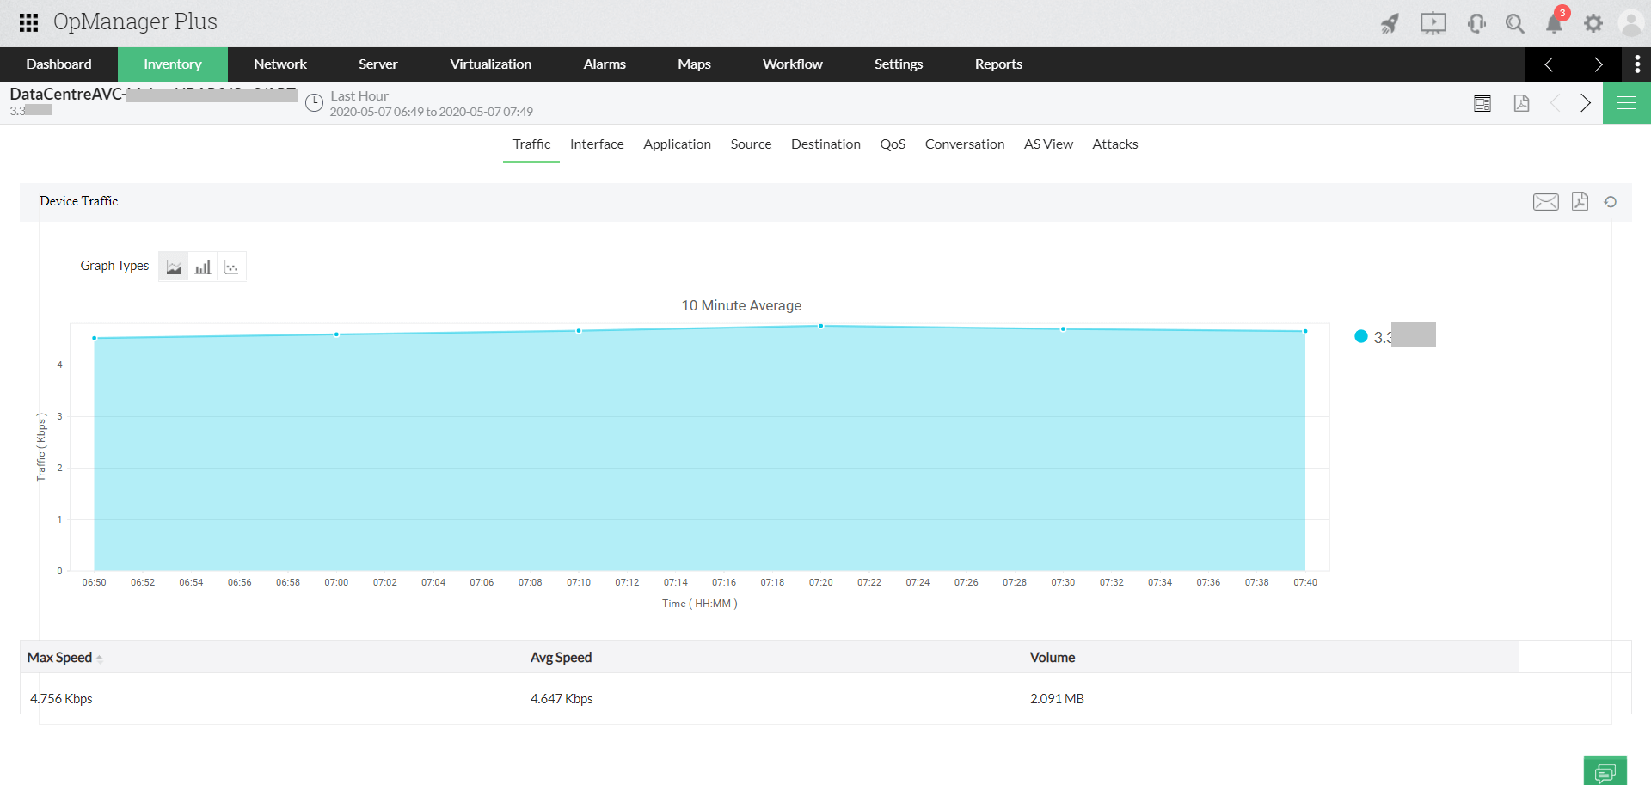Open the Alarms menu
The width and height of the screenshot is (1651, 785).
point(605,64)
